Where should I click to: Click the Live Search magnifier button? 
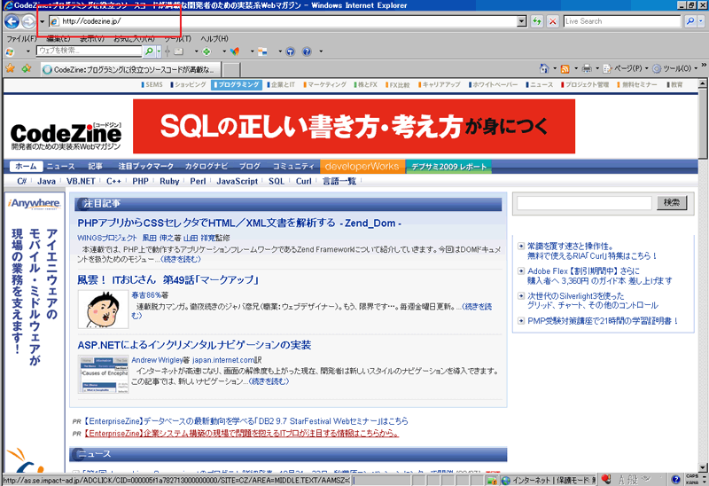pyautogui.click(x=690, y=21)
